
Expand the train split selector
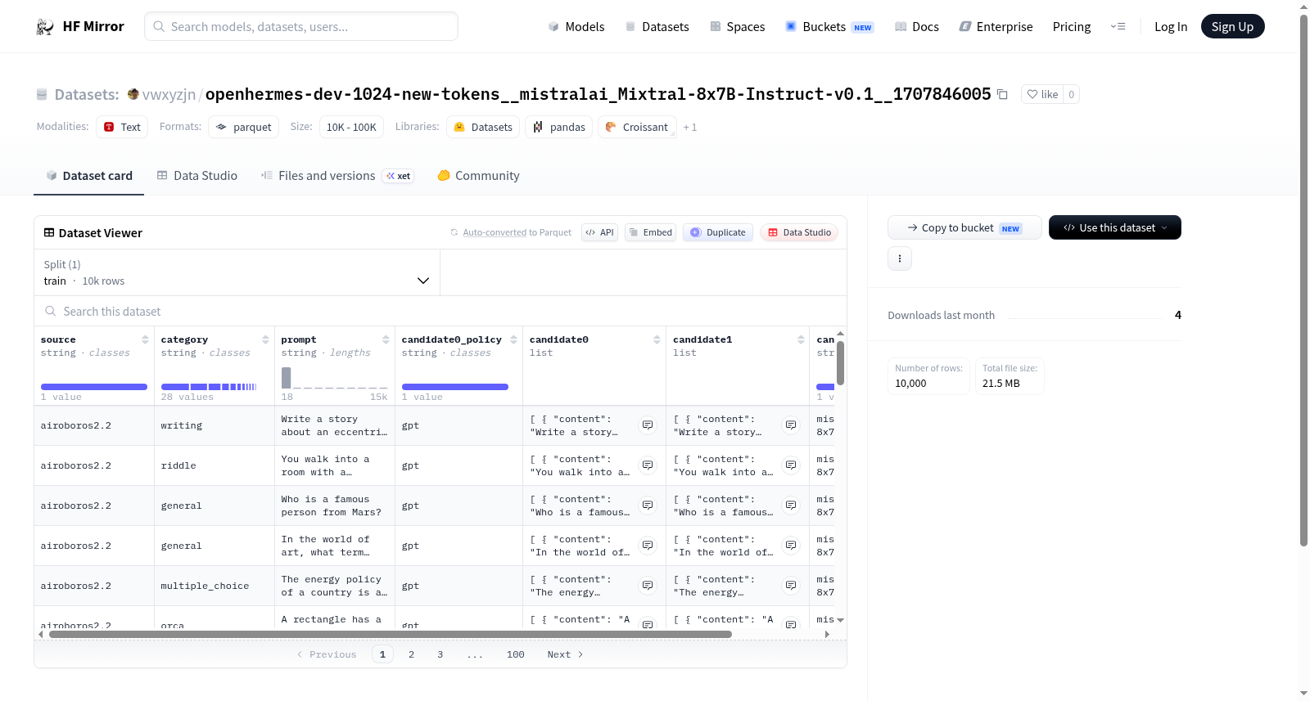pyautogui.click(x=237, y=272)
